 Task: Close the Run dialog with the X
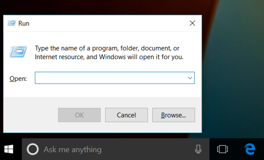coord(192,23)
